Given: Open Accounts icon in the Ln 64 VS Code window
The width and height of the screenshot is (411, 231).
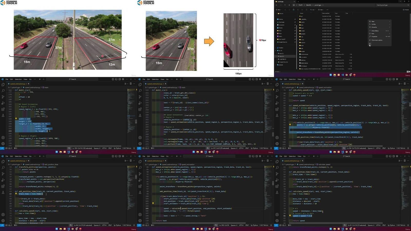Looking at the screenshot, I should tap(3, 215).
